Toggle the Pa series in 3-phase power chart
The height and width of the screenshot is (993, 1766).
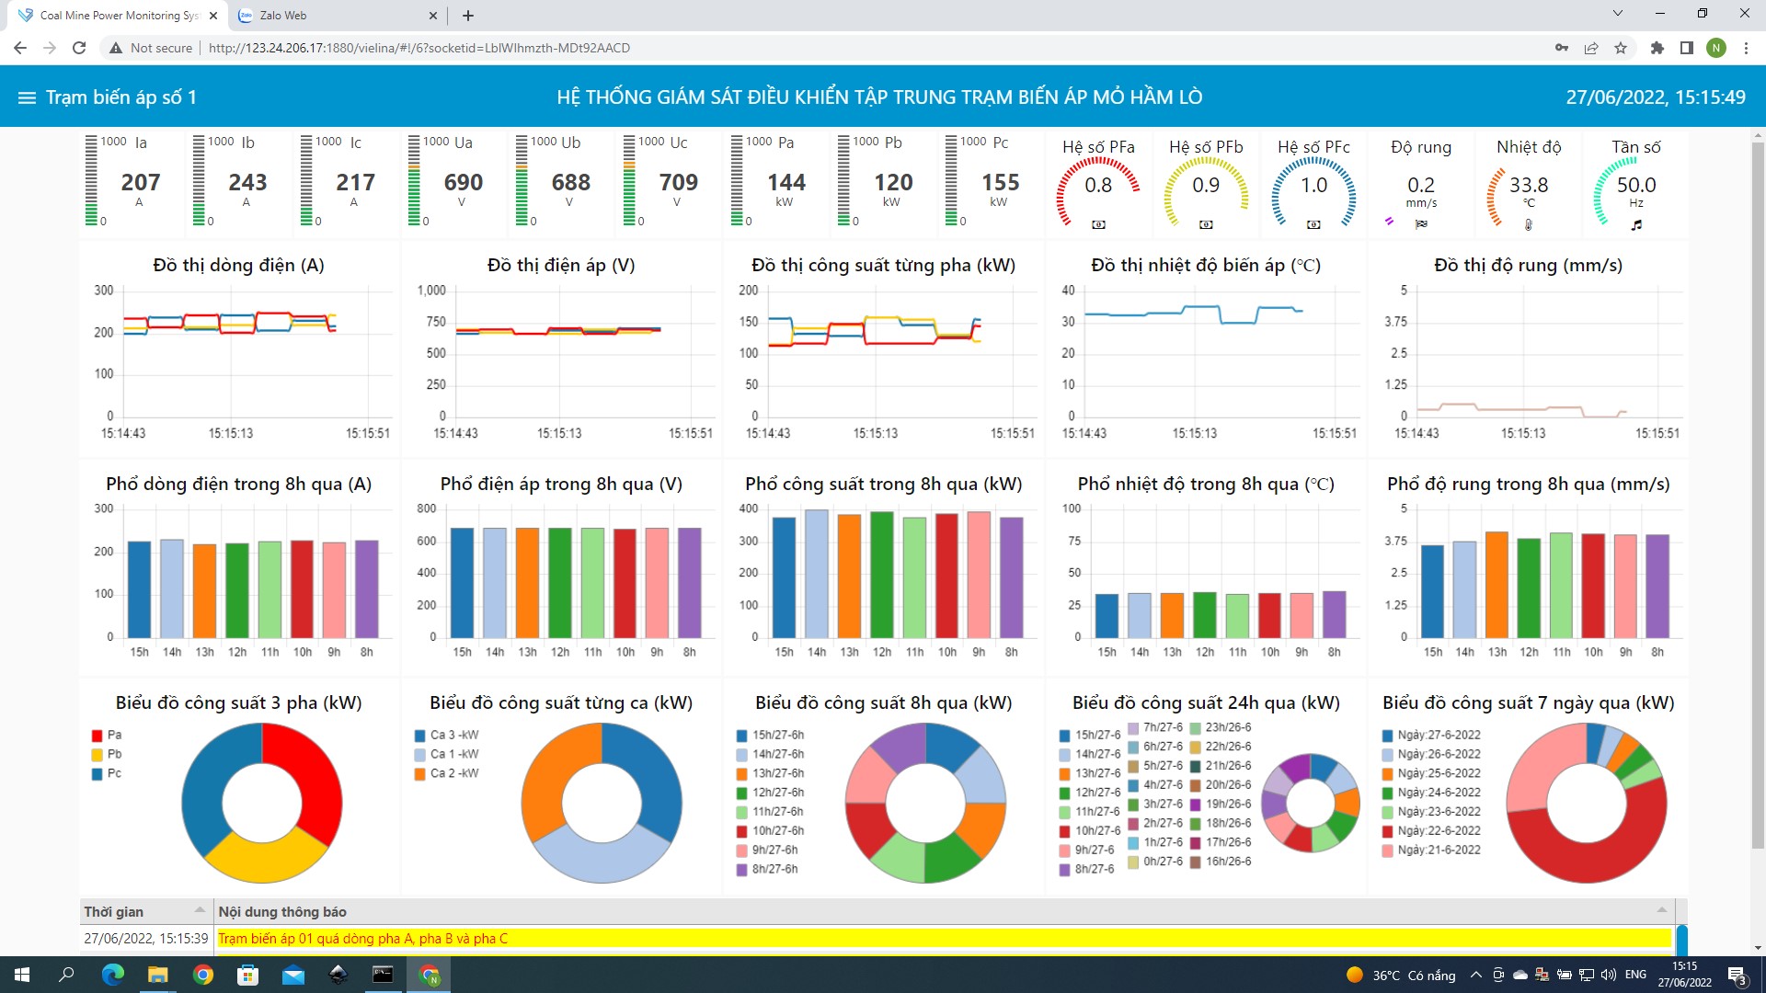click(107, 736)
